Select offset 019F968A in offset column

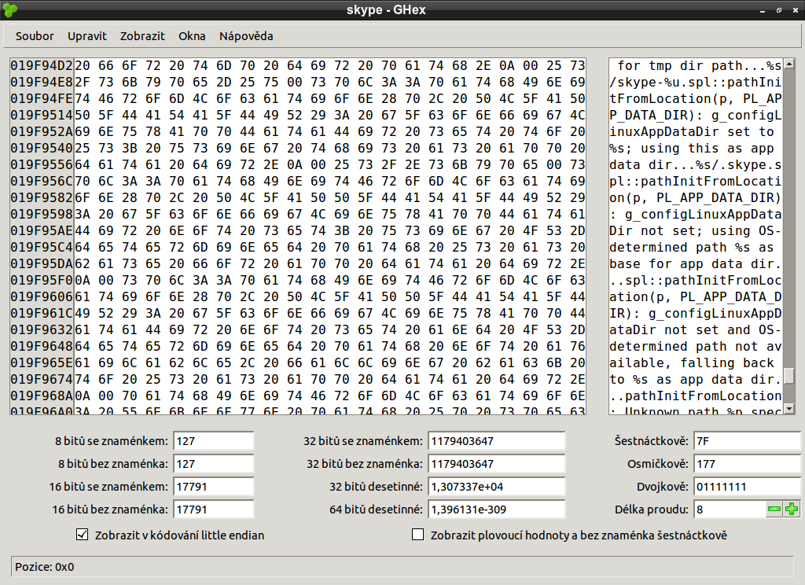coord(42,396)
